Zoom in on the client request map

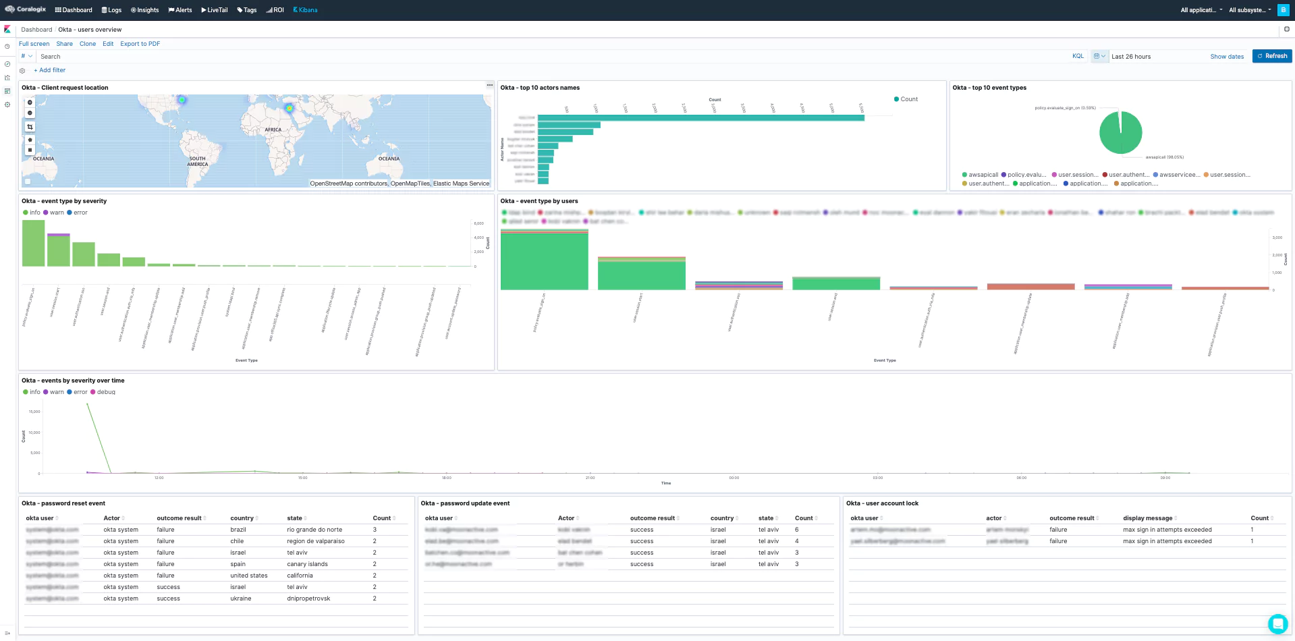(x=30, y=103)
